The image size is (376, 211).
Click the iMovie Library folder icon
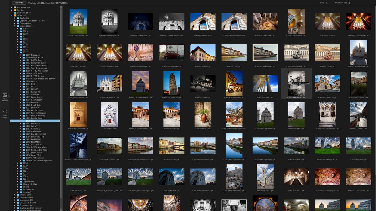[18, 197]
